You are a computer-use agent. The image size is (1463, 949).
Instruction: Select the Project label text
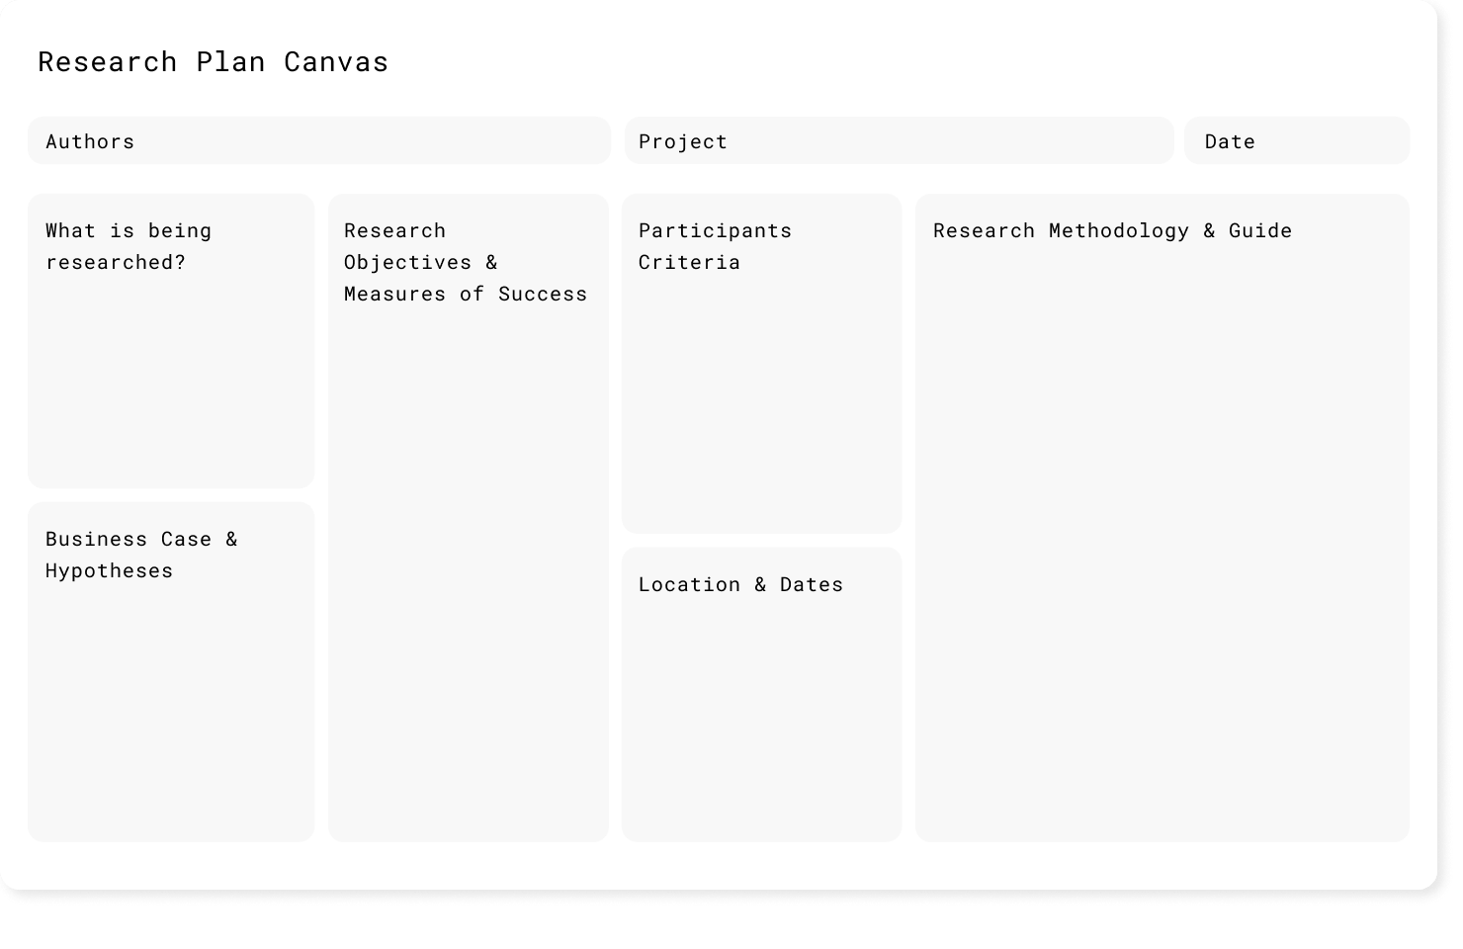(x=683, y=141)
